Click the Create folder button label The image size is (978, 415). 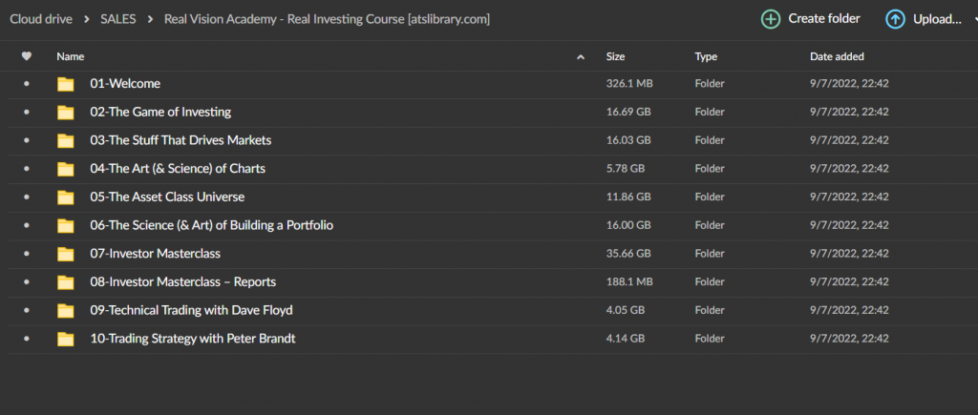click(824, 19)
